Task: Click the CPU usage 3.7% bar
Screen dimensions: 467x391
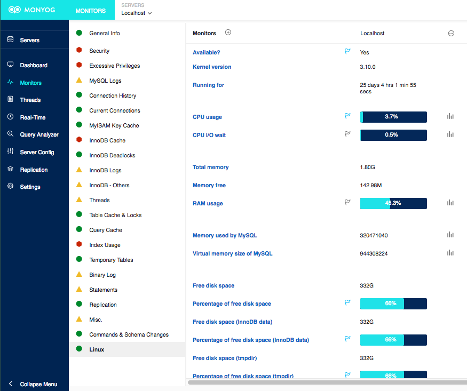Action: (x=393, y=117)
